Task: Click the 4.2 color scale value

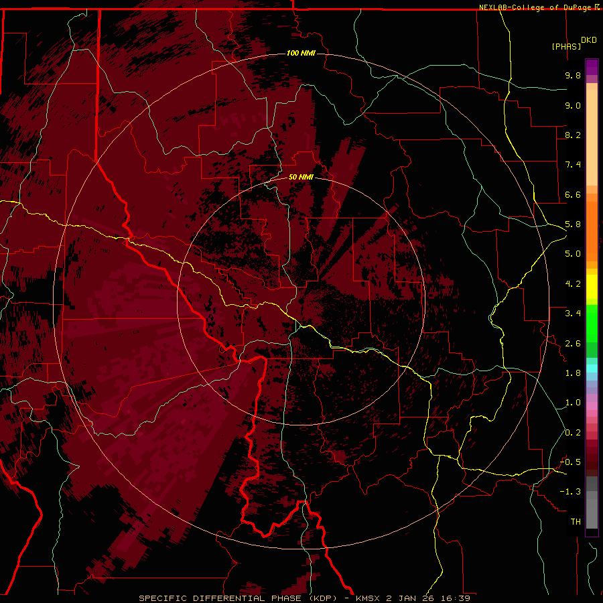Action: (x=573, y=284)
